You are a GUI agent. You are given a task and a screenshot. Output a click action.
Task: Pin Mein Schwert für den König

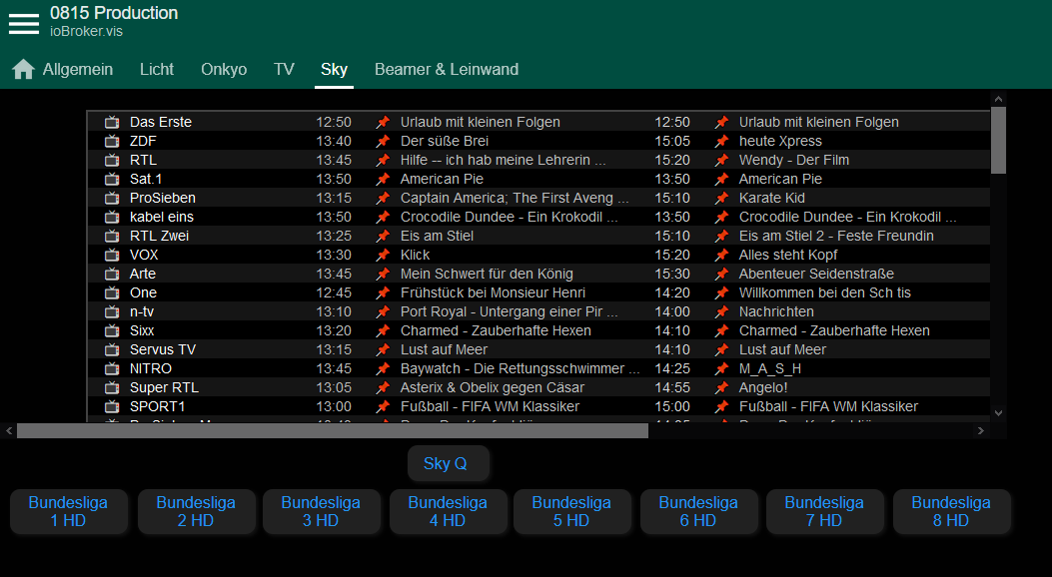(383, 274)
